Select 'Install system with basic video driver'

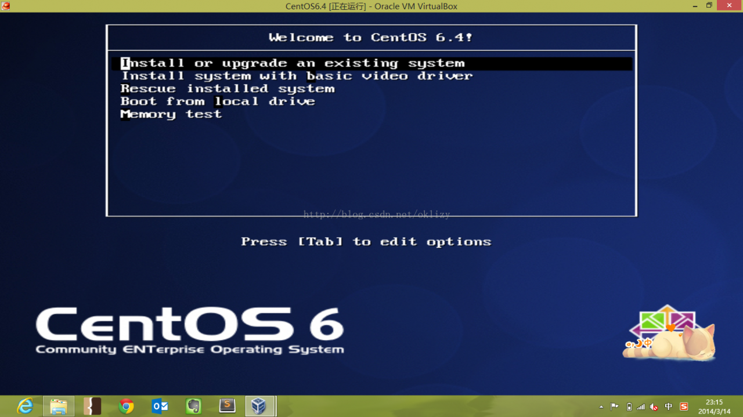(297, 76)
